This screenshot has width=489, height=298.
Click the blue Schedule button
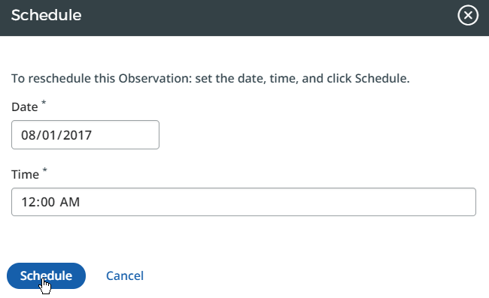coord(46,275)
